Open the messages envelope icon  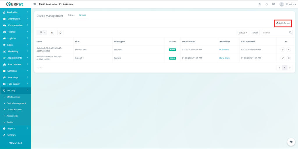pyautogui.click(x=274, y=4)
